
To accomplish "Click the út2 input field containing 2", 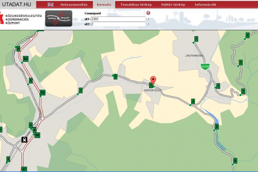I will (118, 24).
